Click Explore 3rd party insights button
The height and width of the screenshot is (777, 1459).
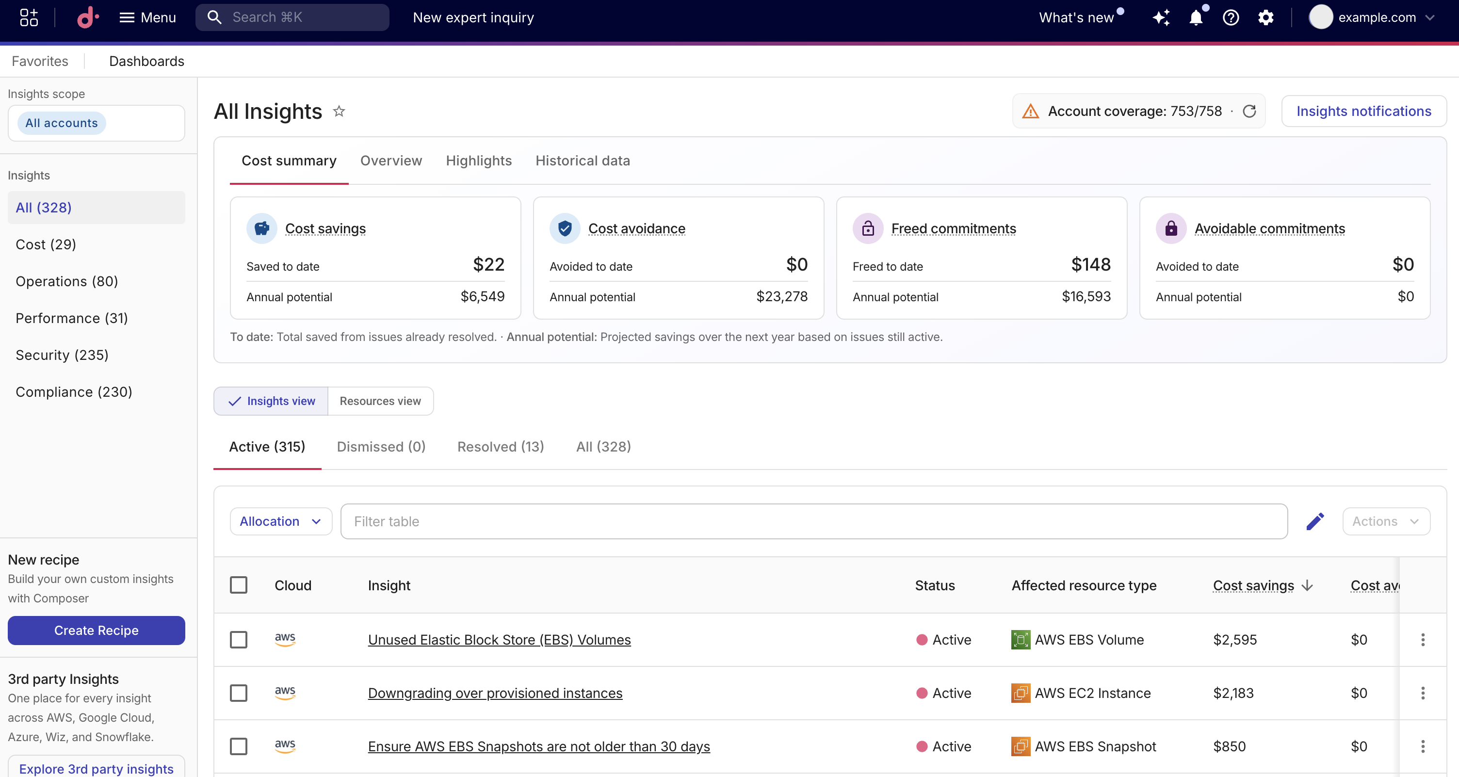click(x=97, y=768)
